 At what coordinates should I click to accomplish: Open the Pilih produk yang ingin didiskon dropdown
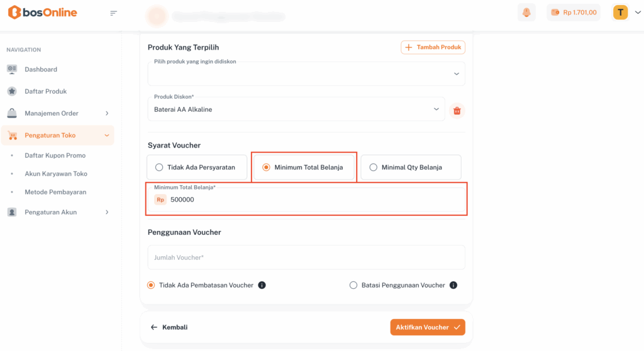pos(306,73)
